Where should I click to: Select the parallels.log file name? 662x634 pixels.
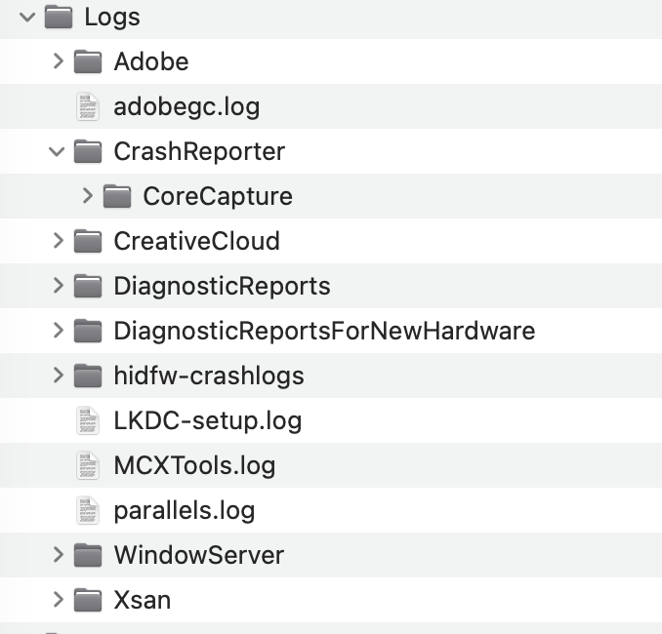point(184,510)
